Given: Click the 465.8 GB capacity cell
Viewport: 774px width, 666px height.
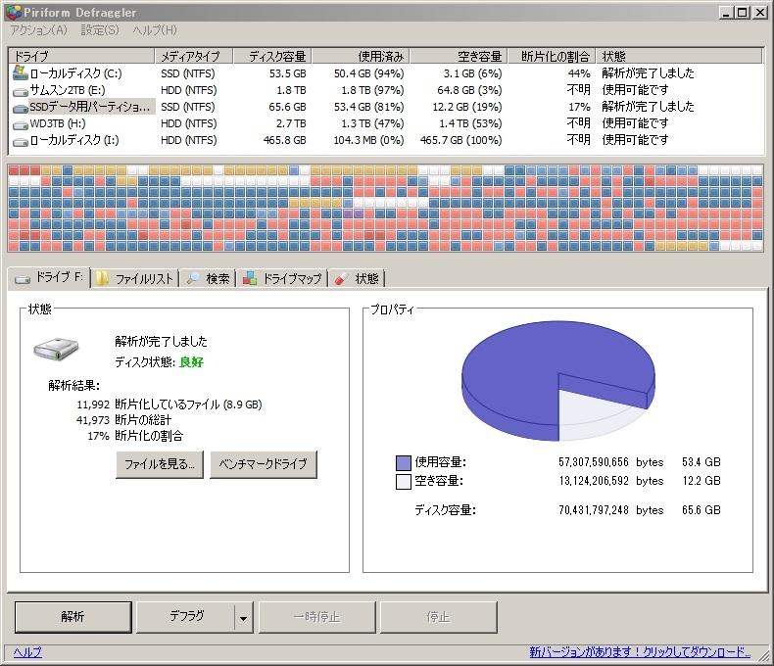Looking at the screenshot, I should click(284, 141).
